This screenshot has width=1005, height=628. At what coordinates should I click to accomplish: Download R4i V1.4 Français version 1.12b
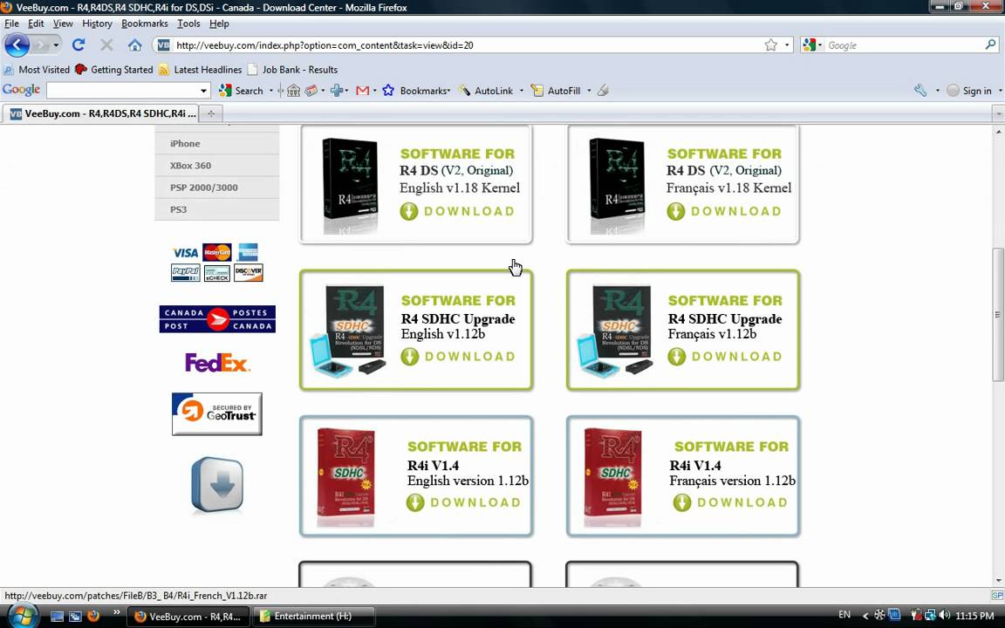[x=730, y=503]
